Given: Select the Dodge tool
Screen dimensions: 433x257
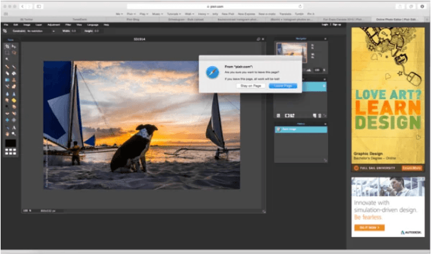Looking at the screenshot, I should (x=7, y=107).
